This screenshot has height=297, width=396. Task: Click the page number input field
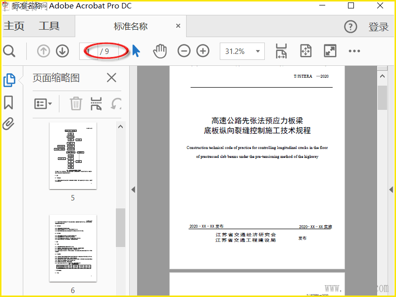click(89, 51)
